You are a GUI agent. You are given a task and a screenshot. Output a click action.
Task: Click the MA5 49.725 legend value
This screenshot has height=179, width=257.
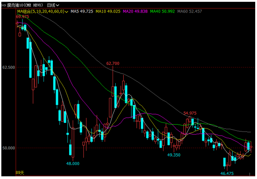(x=82, y=12)
